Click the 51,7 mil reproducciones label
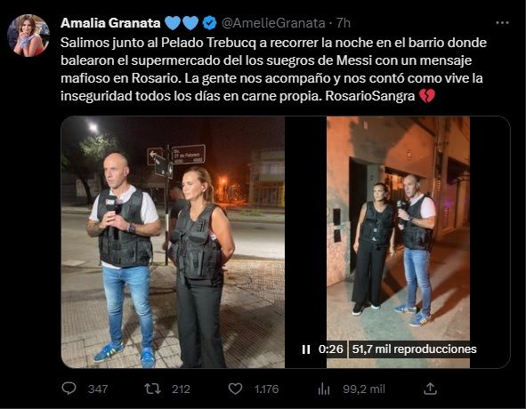526x409 pixels. (414, 349)
